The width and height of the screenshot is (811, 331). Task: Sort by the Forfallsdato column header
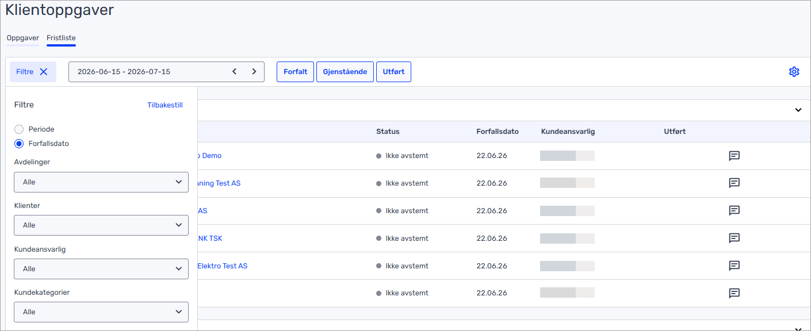pos(498,132)
